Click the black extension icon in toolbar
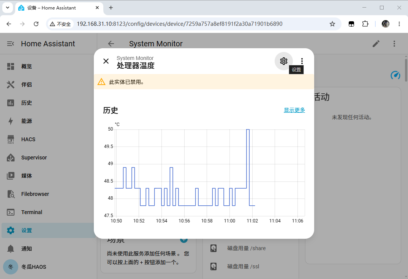Screen dimensions: 408x279 351,24
